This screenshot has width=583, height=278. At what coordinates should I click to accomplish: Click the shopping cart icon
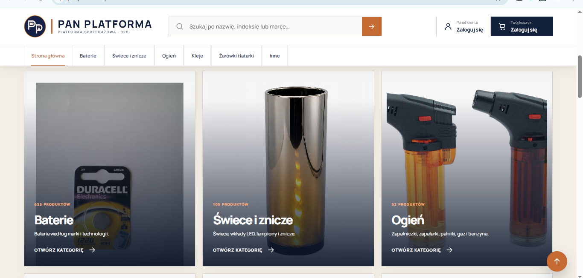[x=502, y=26]
